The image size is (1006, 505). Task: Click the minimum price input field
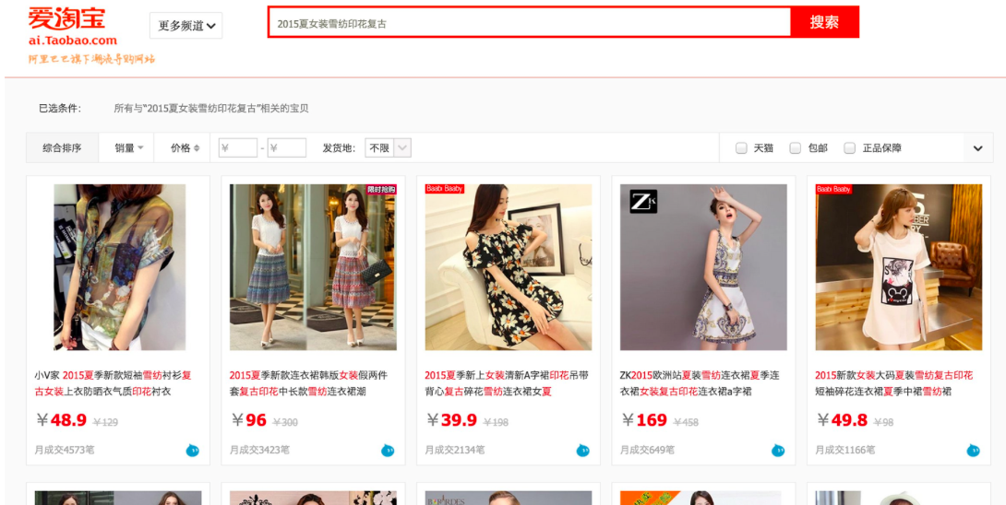238,148
